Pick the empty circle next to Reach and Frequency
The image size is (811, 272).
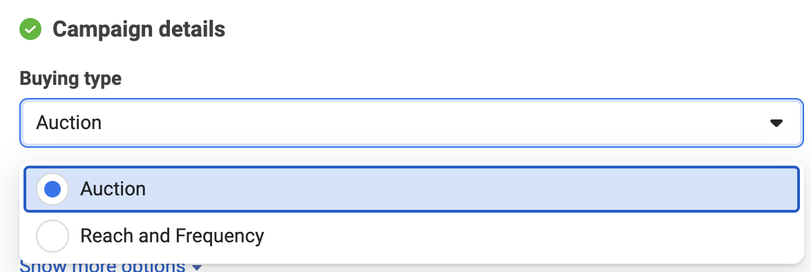[x=53, y=236]
